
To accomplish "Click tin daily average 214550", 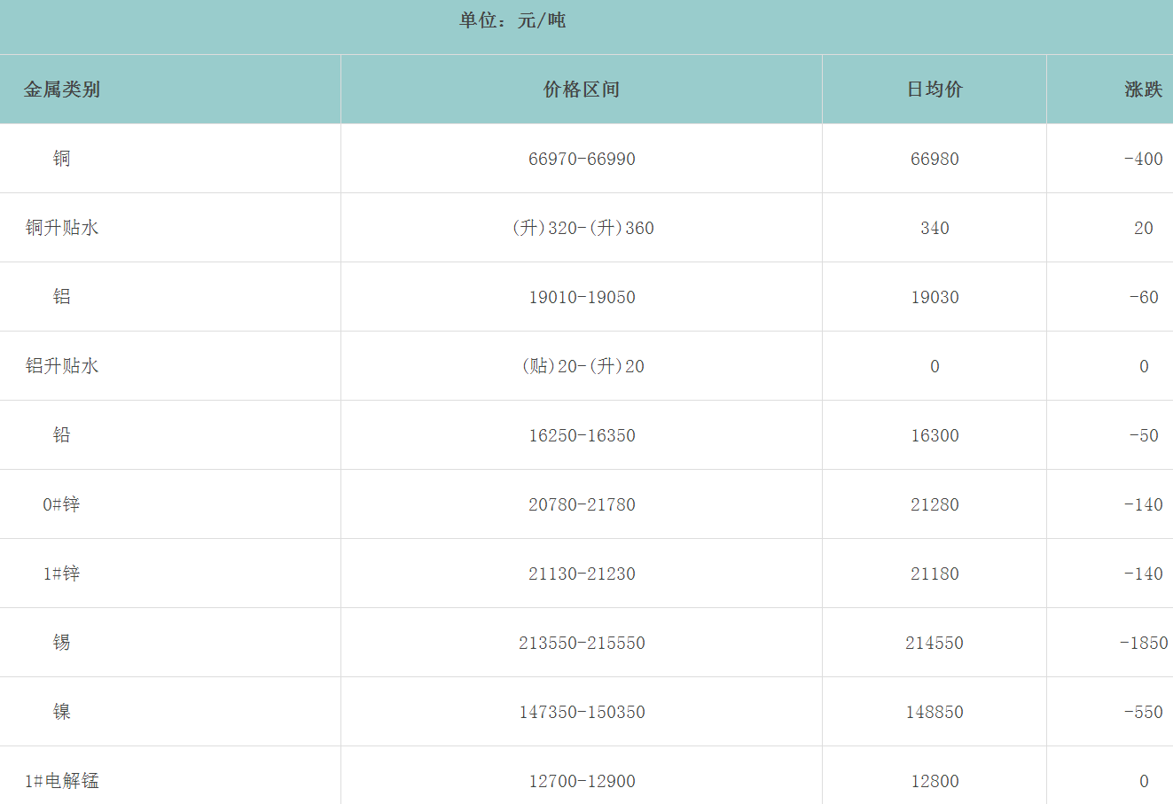I will pos(934,644).
